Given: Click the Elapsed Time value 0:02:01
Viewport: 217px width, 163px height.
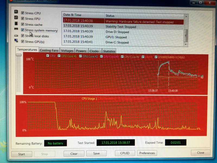Looking at the screenshot, I should tap(175, 142).
